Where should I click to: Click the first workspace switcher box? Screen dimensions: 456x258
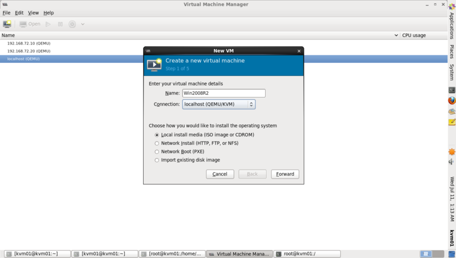tap(426, 254)
